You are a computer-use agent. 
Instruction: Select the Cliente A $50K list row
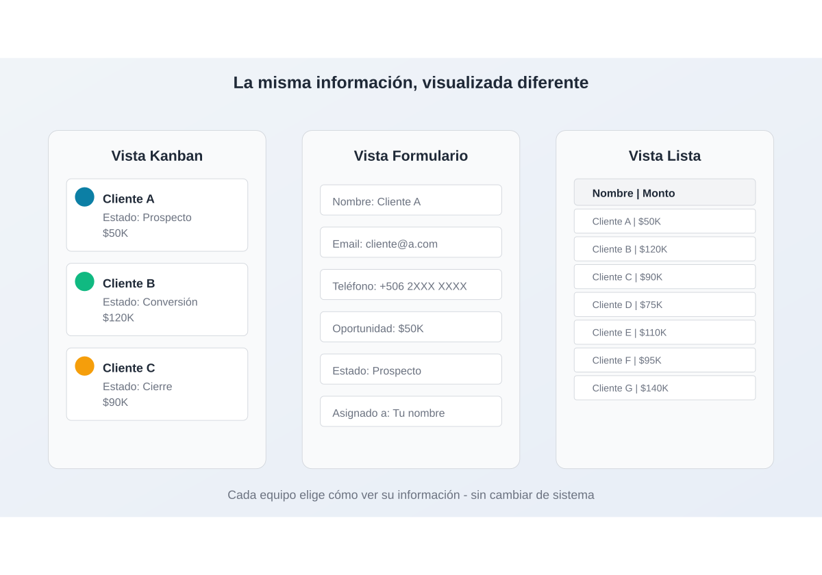(x=664, y=221)
